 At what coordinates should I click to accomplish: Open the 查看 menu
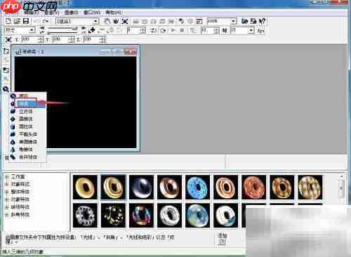tap(52, 13)
